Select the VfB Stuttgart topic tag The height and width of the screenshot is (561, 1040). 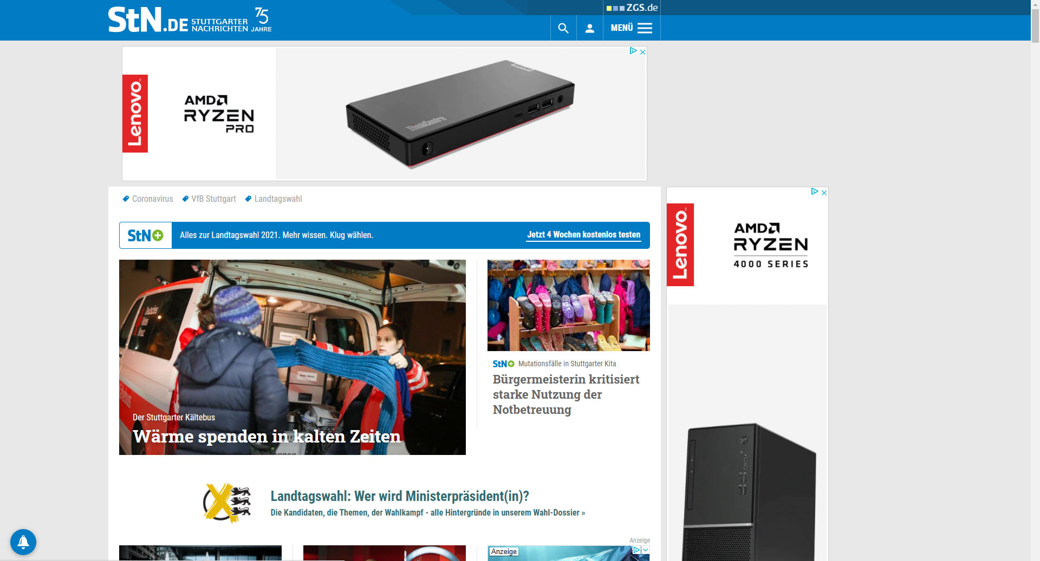click(x=213, y=199)
